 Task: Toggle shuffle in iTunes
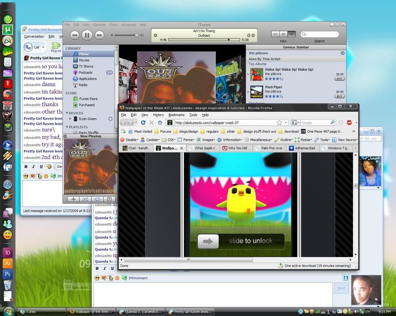tap(85, 199)
